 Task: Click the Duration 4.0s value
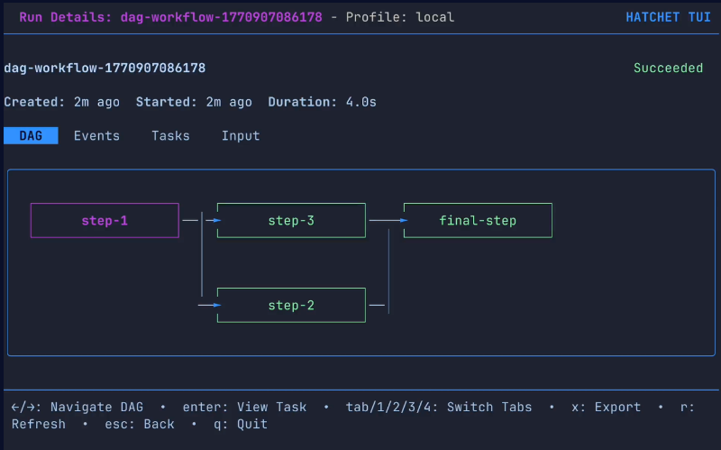click(360, 103)
